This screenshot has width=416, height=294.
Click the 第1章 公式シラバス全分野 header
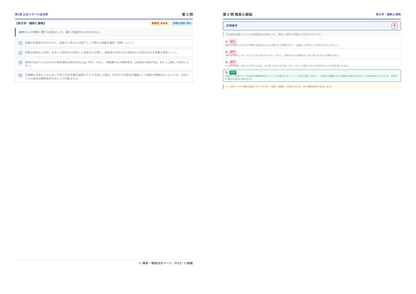(31, 14)
